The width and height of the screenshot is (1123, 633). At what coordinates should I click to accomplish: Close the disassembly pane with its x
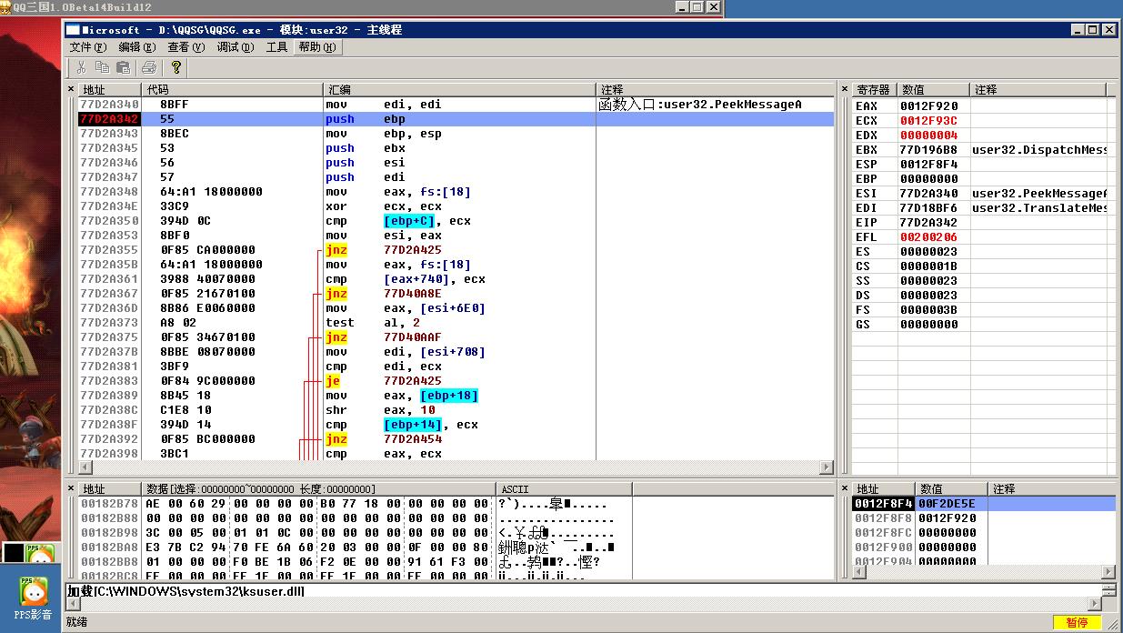pos(73,89)
